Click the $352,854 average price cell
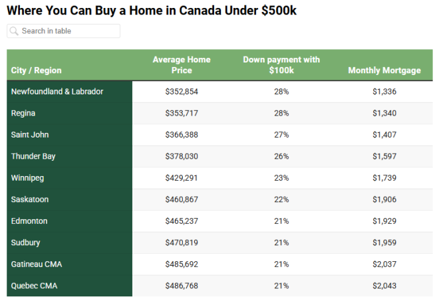This screenshot has width=439, height=301. pyautogui.click(x=182, y=92)
